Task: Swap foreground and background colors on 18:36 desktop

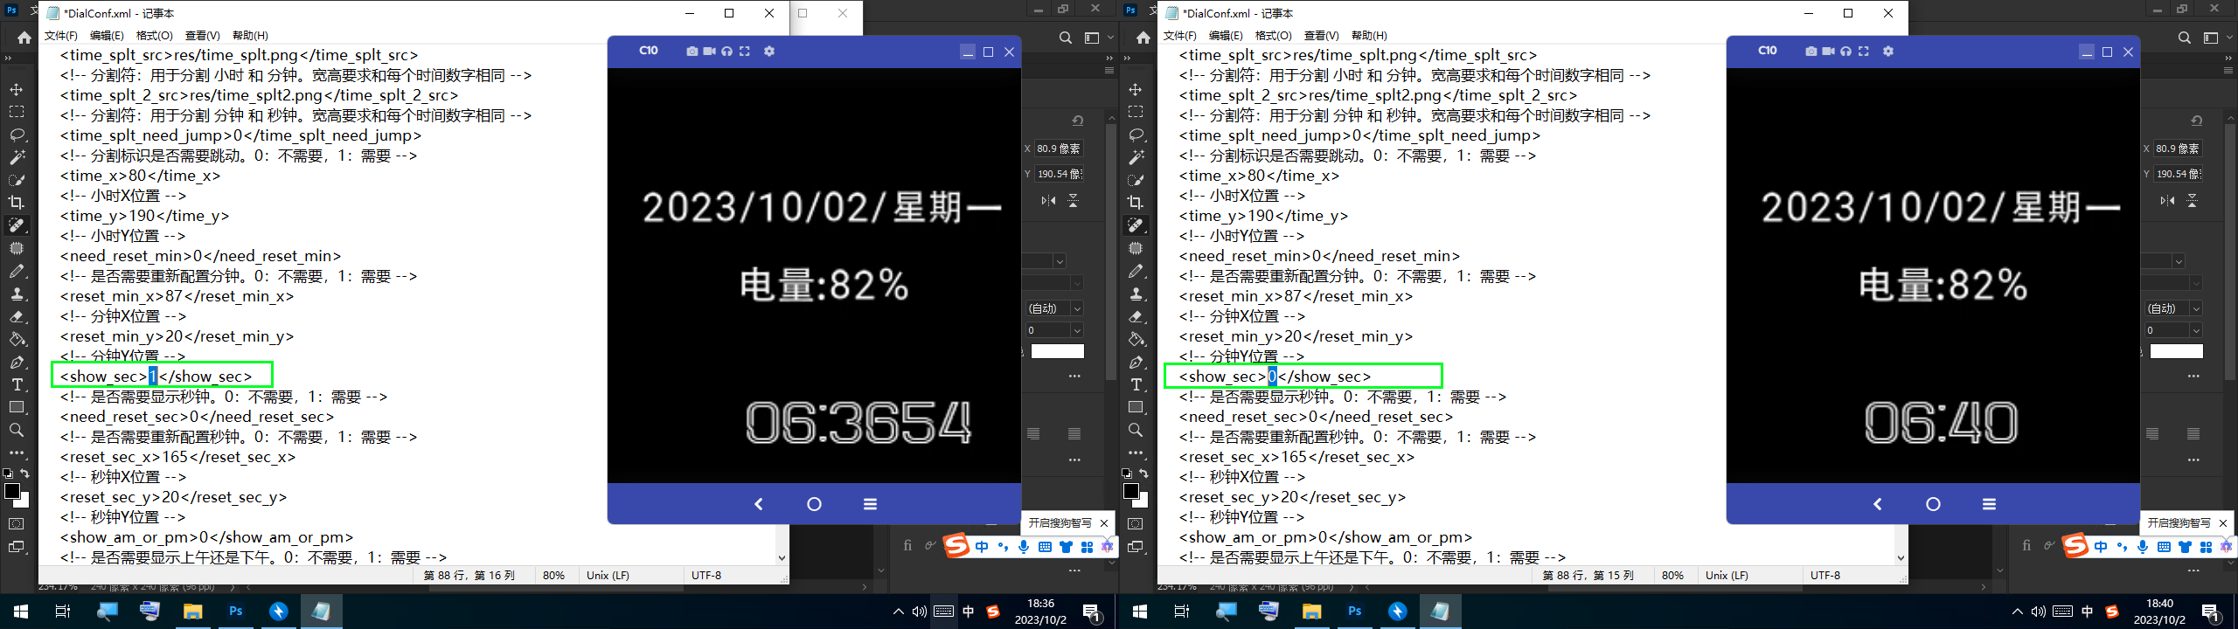Action: (x=25, y=473)
